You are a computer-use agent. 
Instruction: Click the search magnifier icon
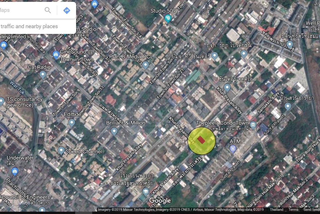(x=48, y=10)
